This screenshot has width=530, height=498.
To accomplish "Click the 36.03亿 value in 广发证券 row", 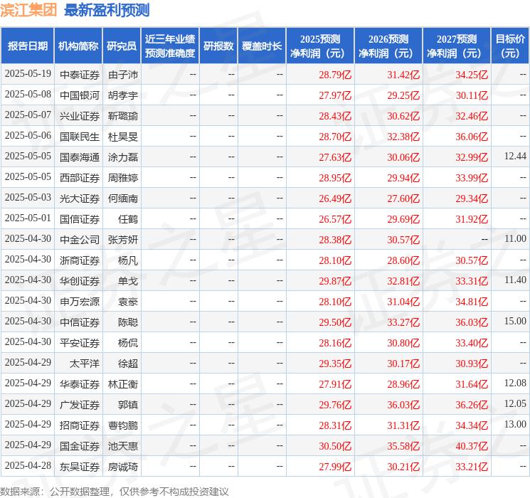I will pyautogui.click(x=403, y=405).
